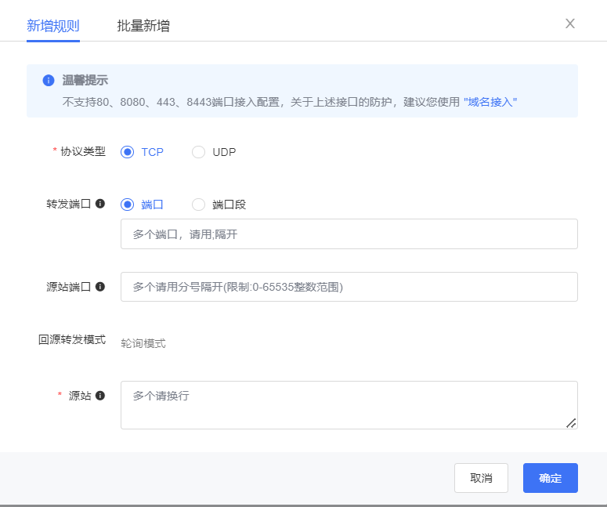Click the info icon next to 转发端口

click(x=100, y=204)
